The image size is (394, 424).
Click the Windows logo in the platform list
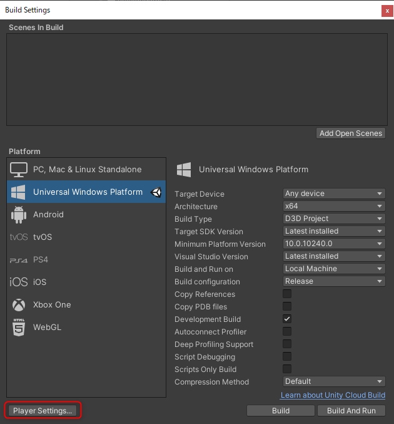pyautogui.click(x=18, y=192)
